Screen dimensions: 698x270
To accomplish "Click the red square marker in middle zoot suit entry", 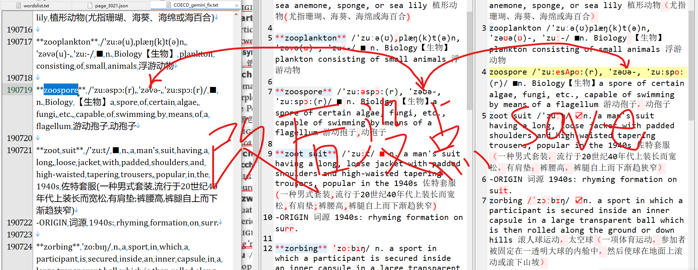I will click(x=382, y=154).
